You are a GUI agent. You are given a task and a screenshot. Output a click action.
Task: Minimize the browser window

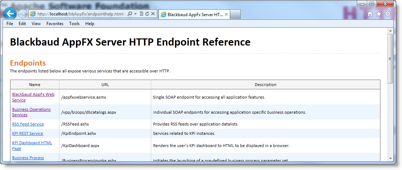(361, 4)
